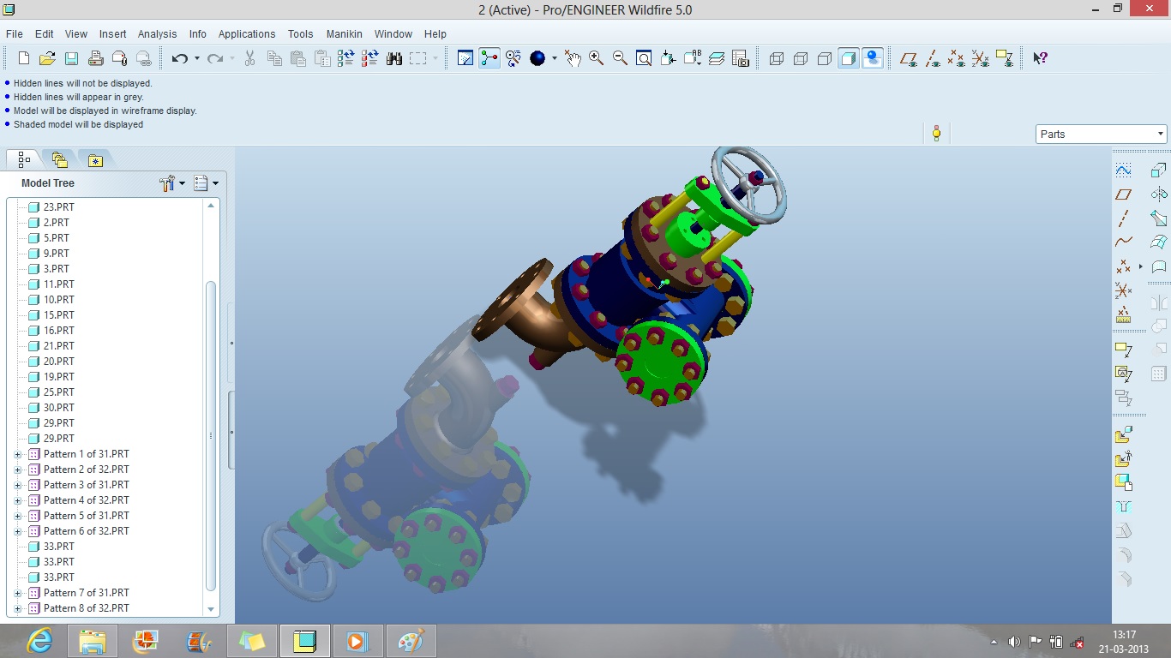Image resolution: width=1171 pixels, height=658 pixels.
Task: Toggle coordinate systems visibility
Action: coord(981,58)
